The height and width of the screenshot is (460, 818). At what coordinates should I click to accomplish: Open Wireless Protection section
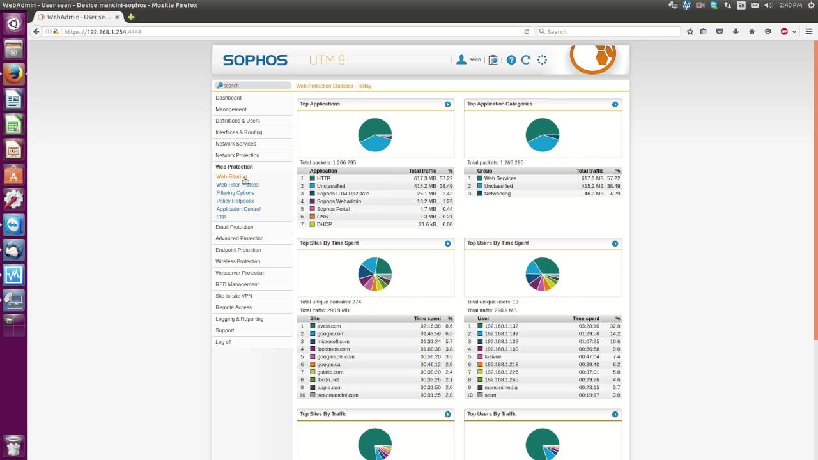252,261
